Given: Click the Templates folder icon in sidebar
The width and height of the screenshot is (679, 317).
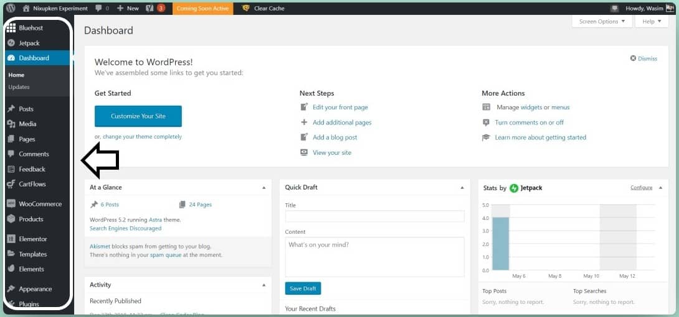Looking at the screenshot, I should [11, 254].
